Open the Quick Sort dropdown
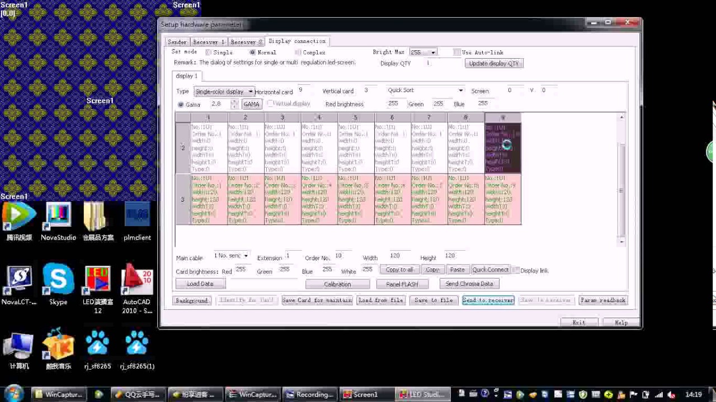 426,90
